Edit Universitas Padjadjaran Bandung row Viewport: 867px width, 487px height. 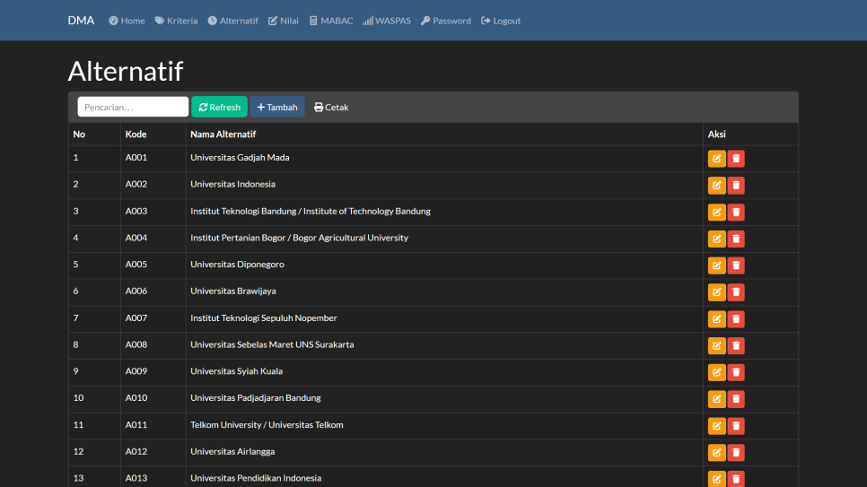[x=716, y=399]
